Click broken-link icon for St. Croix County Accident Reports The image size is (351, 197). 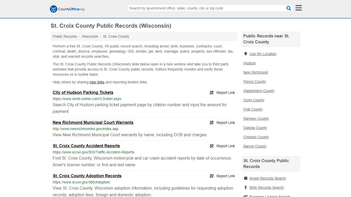coord(212,146)
